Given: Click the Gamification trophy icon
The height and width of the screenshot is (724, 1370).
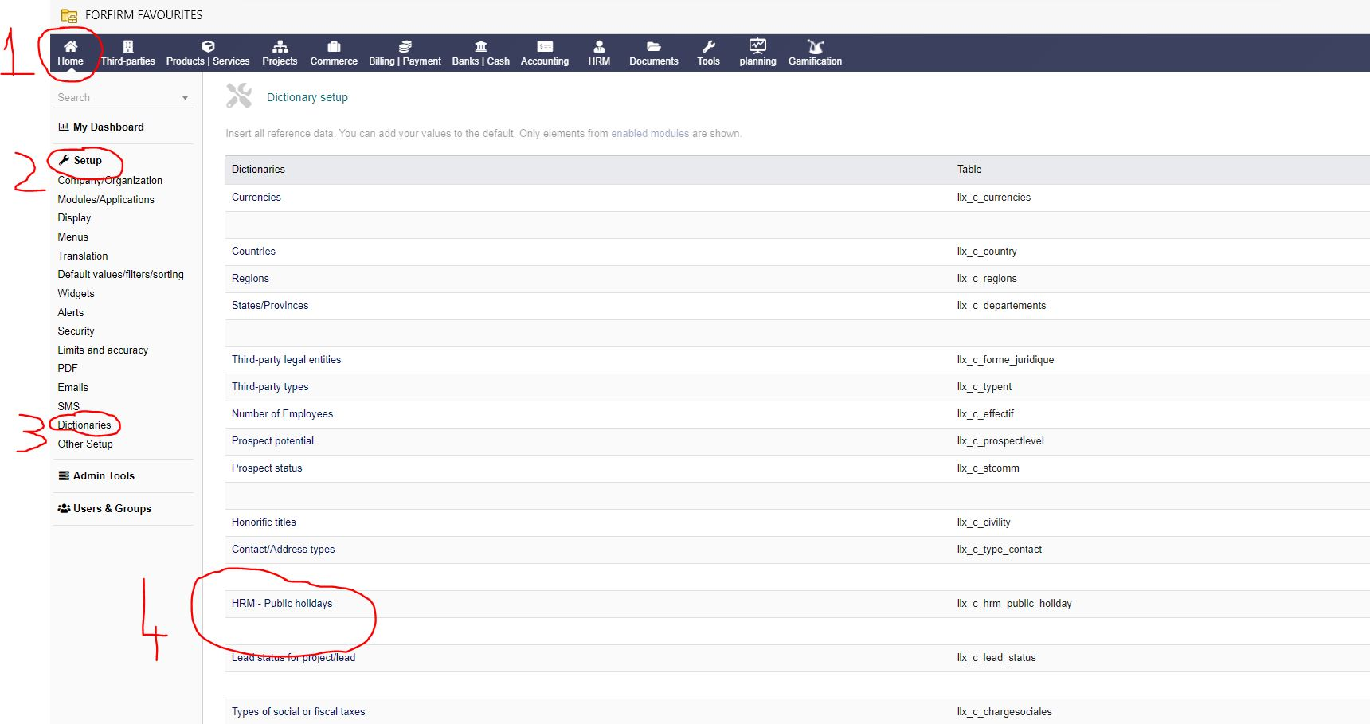Looking at the screenshot, I should 814,46.
